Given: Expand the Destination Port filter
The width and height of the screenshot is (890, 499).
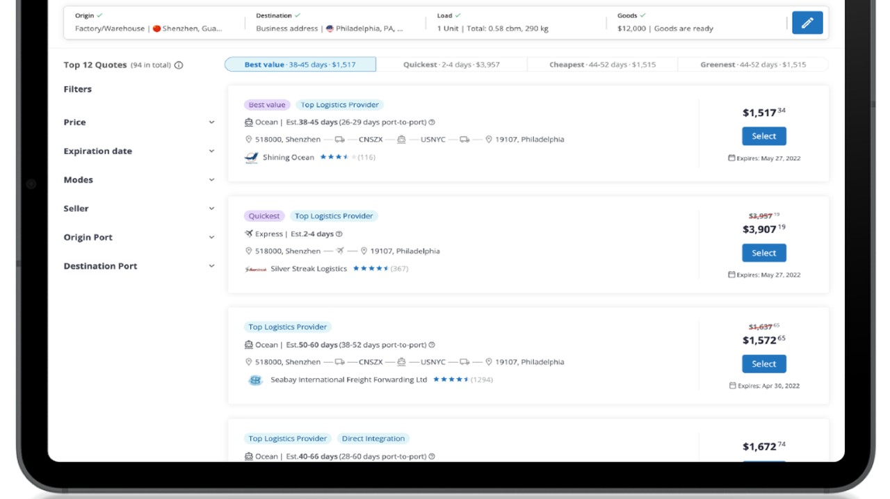Looking at the screenshot, I should coord(211,266).
